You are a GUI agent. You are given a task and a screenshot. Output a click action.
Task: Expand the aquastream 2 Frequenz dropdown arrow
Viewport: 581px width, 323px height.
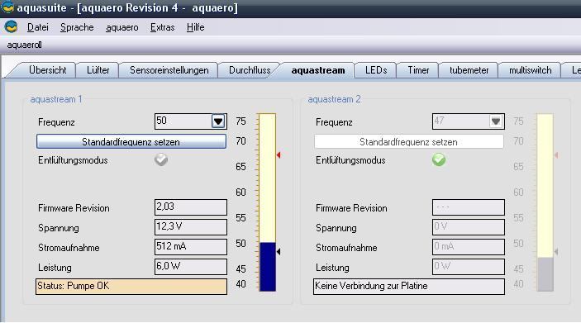[496, 121]
